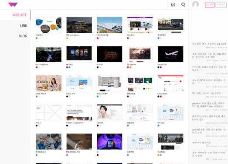Open sidebar post about 포토샵 CC
Screen dimensions: 228x164
[x=209, y=81]
